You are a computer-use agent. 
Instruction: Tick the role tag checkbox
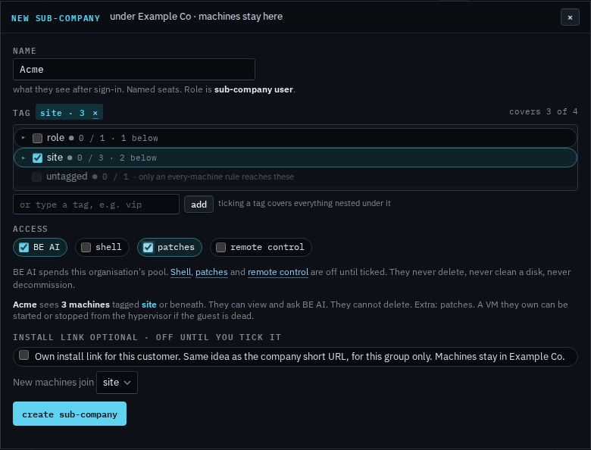(37, 138)
